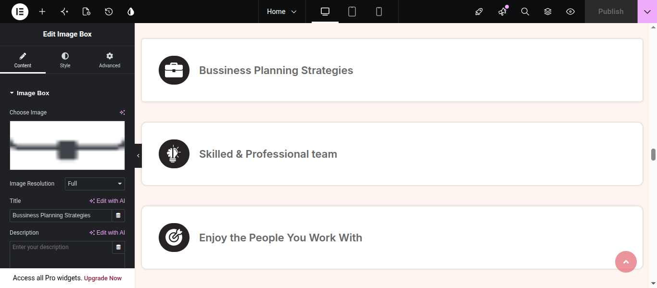Expand publish options arrow
This screenshot has height=288, width=657.
coord(647,12)
